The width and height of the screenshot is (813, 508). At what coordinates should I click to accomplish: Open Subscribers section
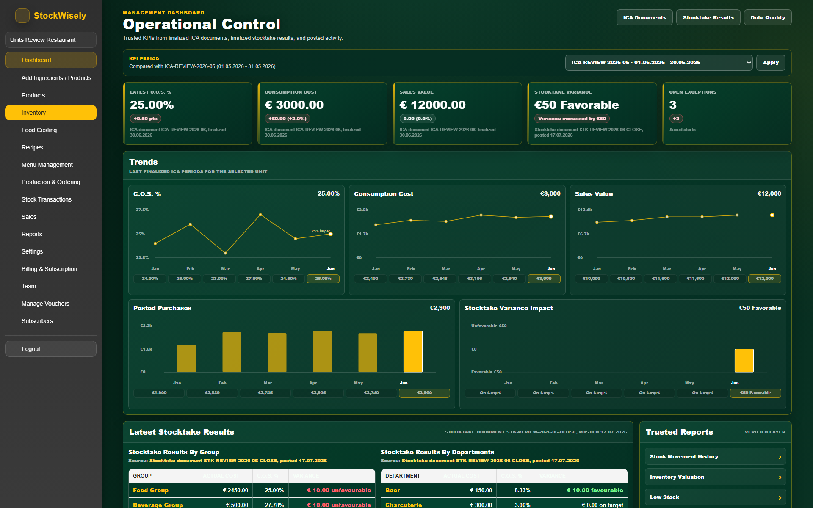pos(51,321)
